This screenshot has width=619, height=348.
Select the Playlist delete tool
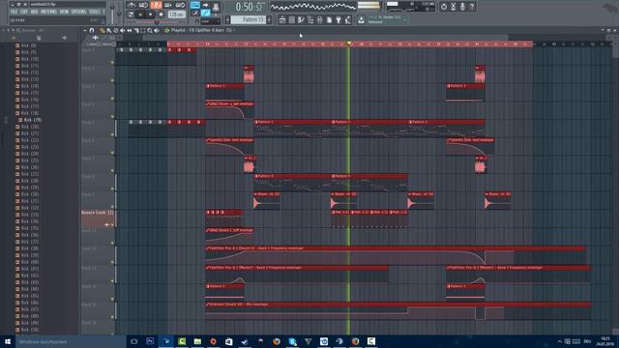[116, 30]
